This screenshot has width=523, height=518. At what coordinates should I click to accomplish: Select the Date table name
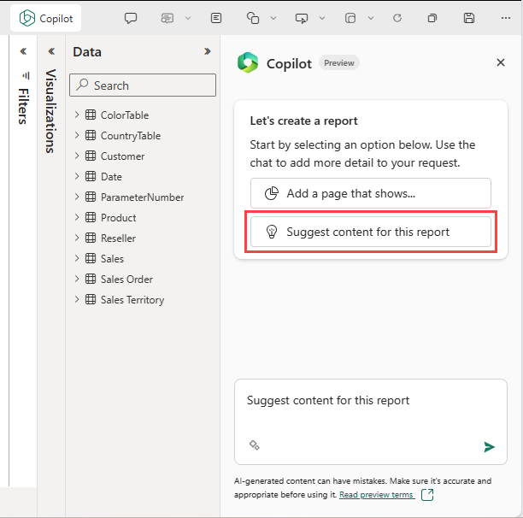(111, 176)
